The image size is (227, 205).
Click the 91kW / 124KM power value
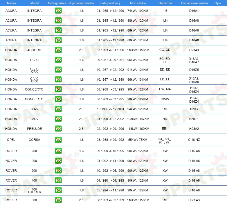[138, 70]
